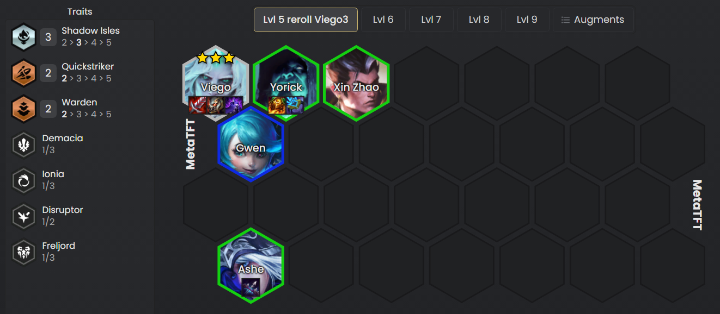Switch to the Lvl 6 tab
This screenshot has height=314, width=720.
(x=383, y=20)
